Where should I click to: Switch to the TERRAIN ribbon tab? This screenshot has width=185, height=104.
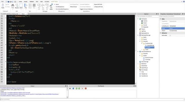tap(32, 2)
